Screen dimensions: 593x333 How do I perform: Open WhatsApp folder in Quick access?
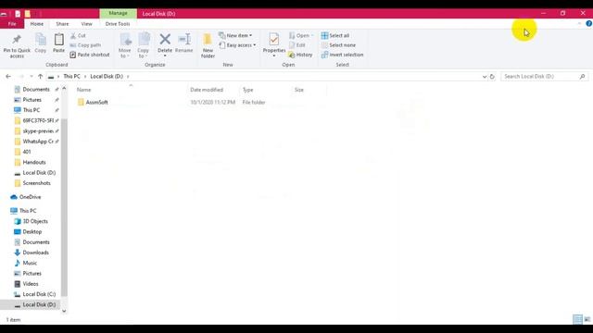pyautogui.click(x=38, y=142)
